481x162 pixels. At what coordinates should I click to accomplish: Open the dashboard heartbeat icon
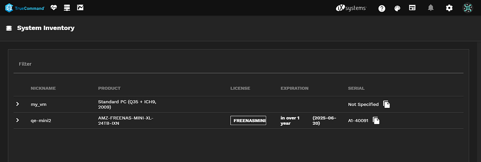point(54,8)
